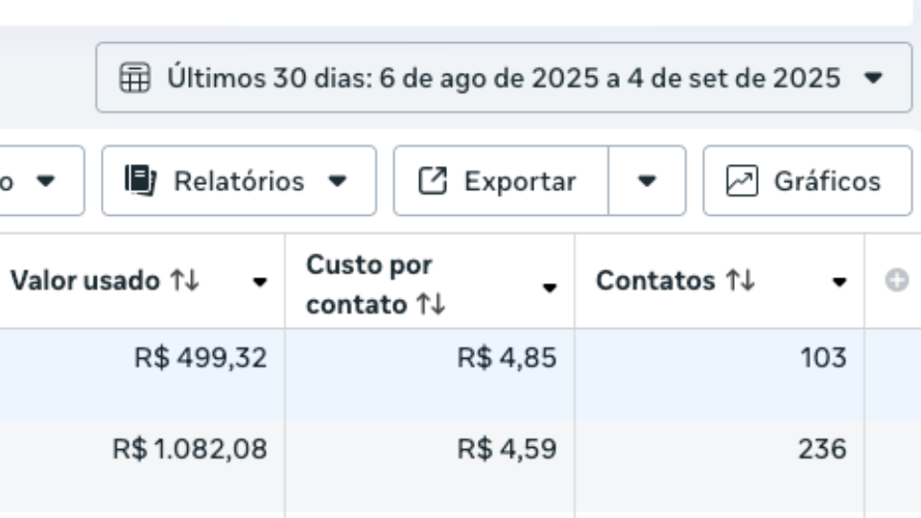Click the 236 contatos cell

(822, 448)
